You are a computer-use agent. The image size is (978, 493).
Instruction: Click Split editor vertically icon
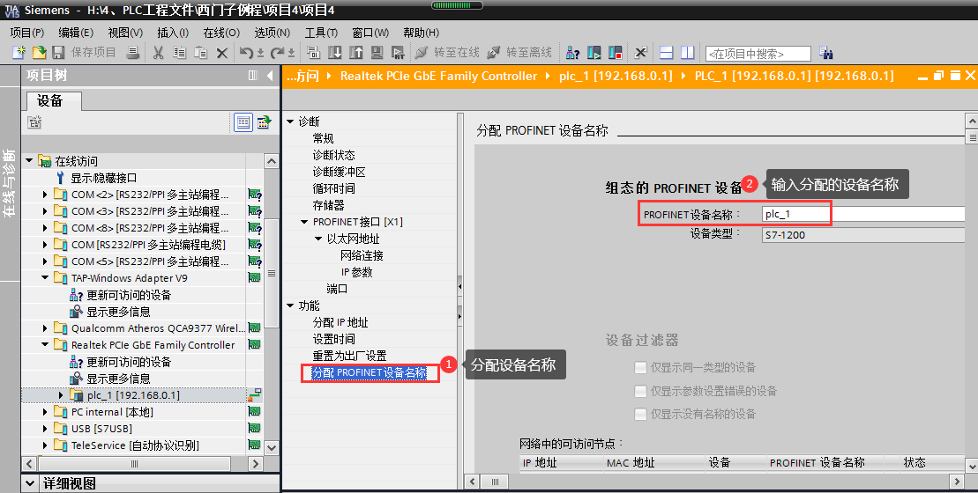[688, 53]
